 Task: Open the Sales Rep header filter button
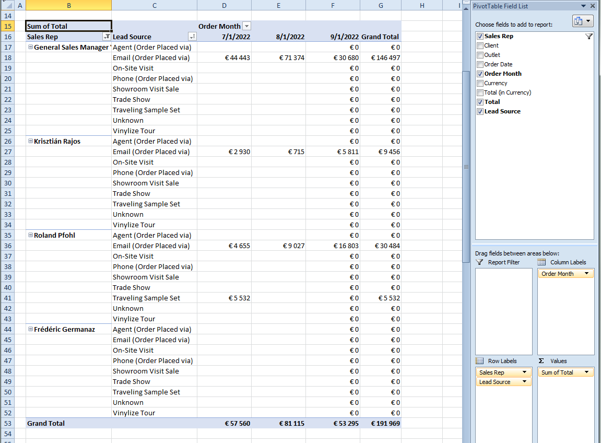(107, 37)
